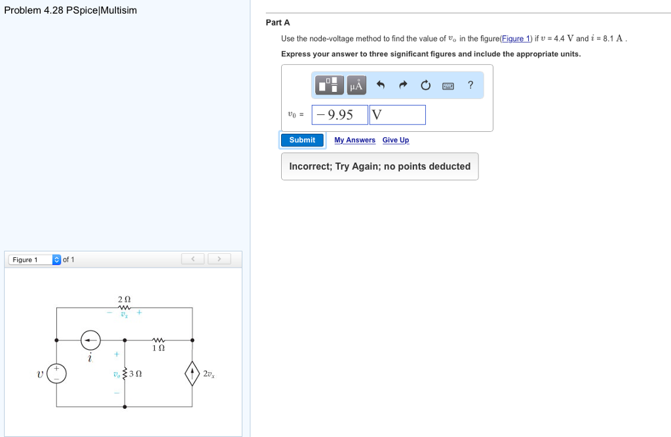The image size is (671, 437).
Task: Click the µÅ units insertion icon
Action: click(x=356, y=85)
